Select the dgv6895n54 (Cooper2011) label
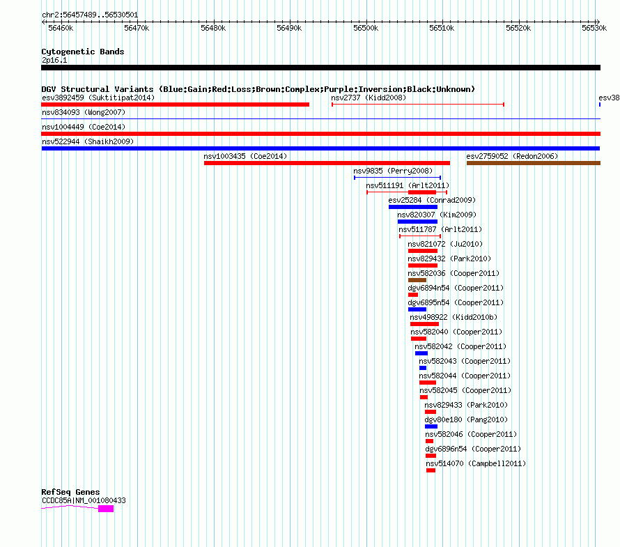The width and height of the screenshot is (620, 547). [456, 302]
